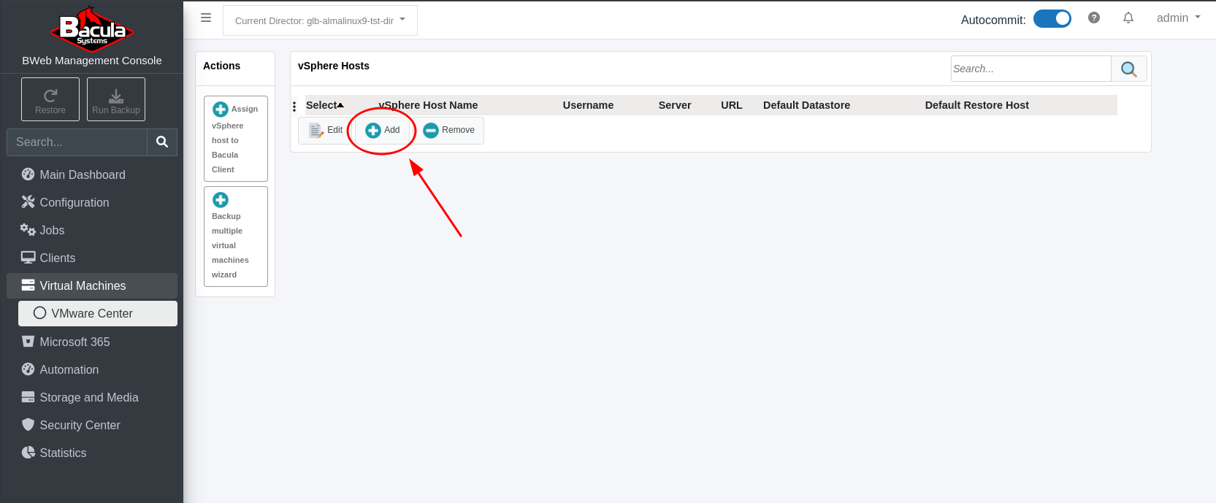The image size is (1216, 503).
Task: Focus the sidebar Search field
Action: click(x=77, y=142)
